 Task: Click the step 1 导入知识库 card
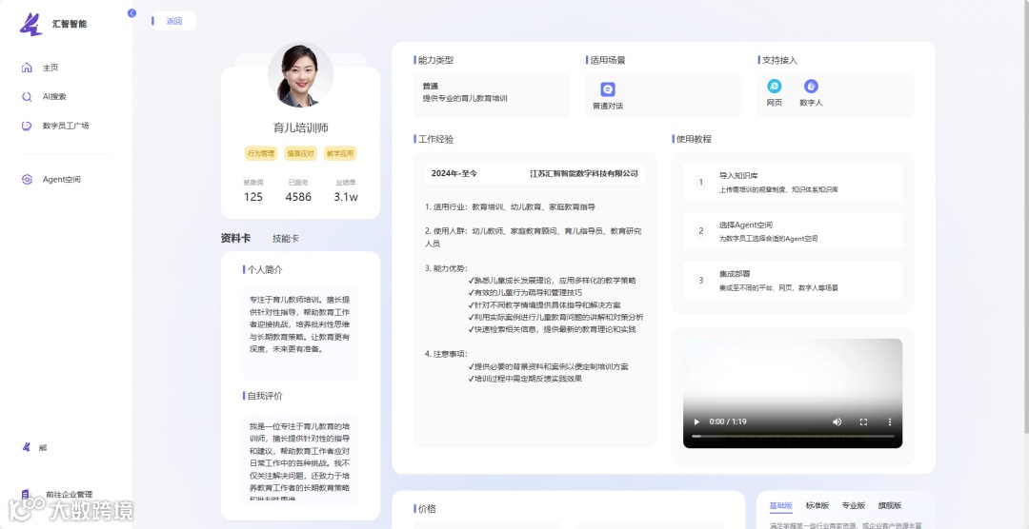click(793, 183)
